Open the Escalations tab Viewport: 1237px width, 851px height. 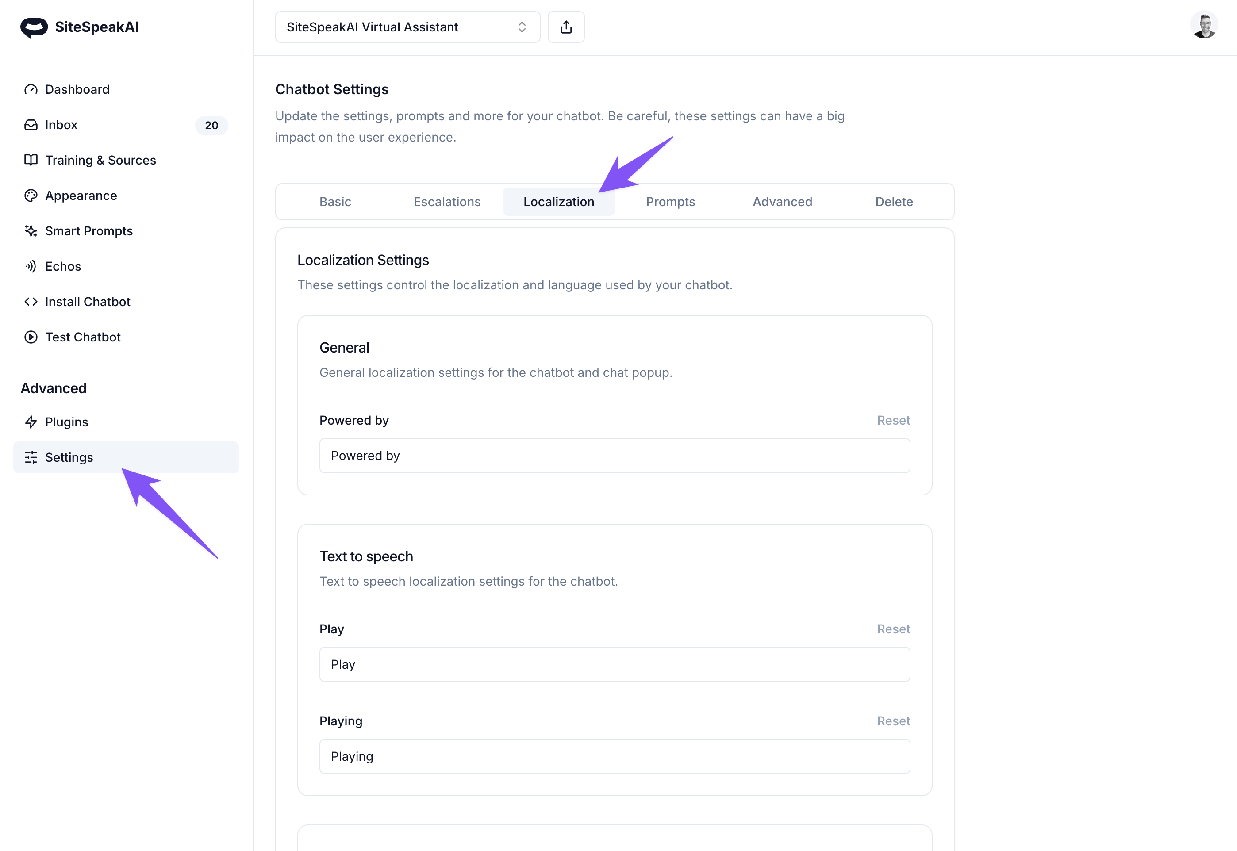coord(447,202)
